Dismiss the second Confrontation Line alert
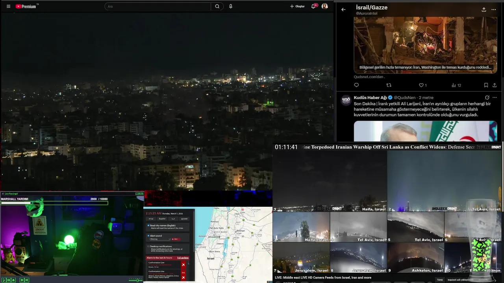Viewport: 504px width, 283px height. 183,277
